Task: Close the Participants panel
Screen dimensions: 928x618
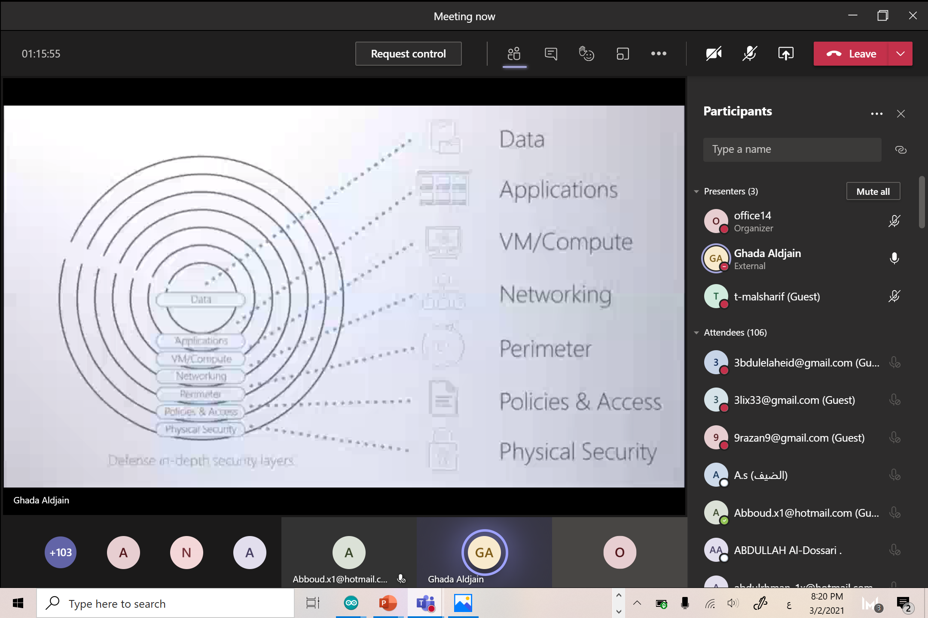Action: point(901,114)
